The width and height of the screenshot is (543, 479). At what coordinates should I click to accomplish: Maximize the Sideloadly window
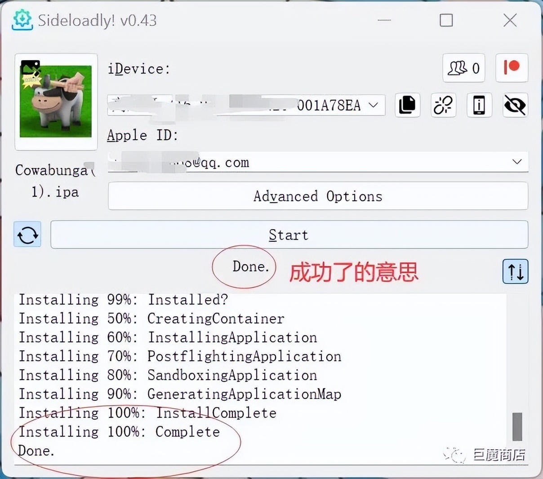coord(446,20)
